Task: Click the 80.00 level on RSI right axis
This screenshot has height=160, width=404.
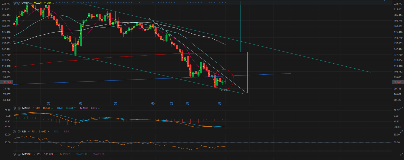Action: point(397,135)
